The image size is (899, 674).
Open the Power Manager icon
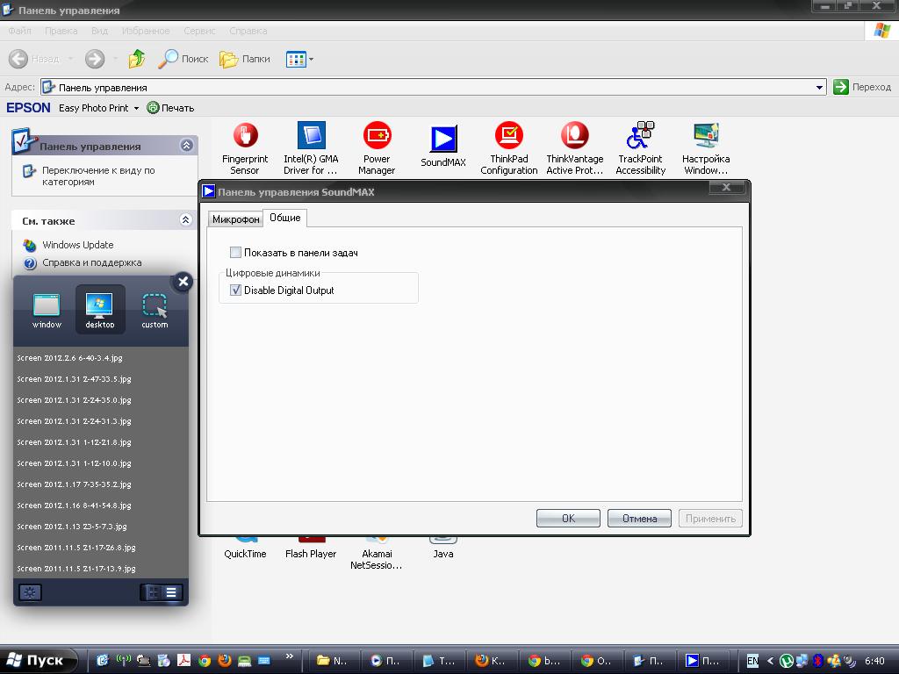point(377,147)
